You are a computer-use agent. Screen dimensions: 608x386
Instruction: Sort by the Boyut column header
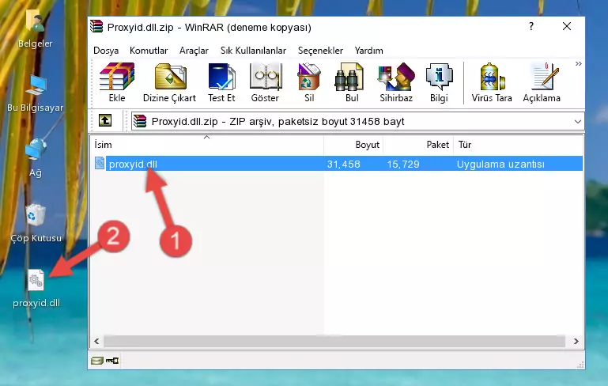(x=353, y=145)
